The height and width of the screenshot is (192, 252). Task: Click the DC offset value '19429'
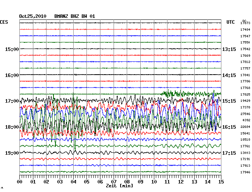[245, 101]
